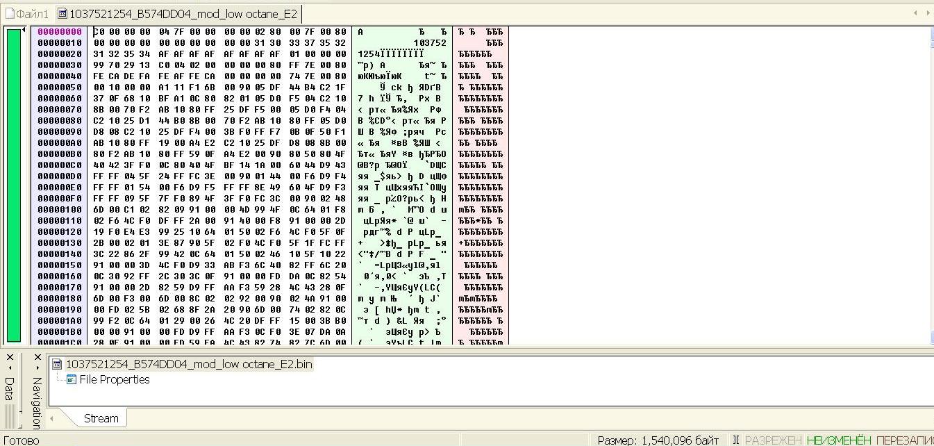
Task: Open the Navigation panel dropdown arrow
Action: coord(37,366)
